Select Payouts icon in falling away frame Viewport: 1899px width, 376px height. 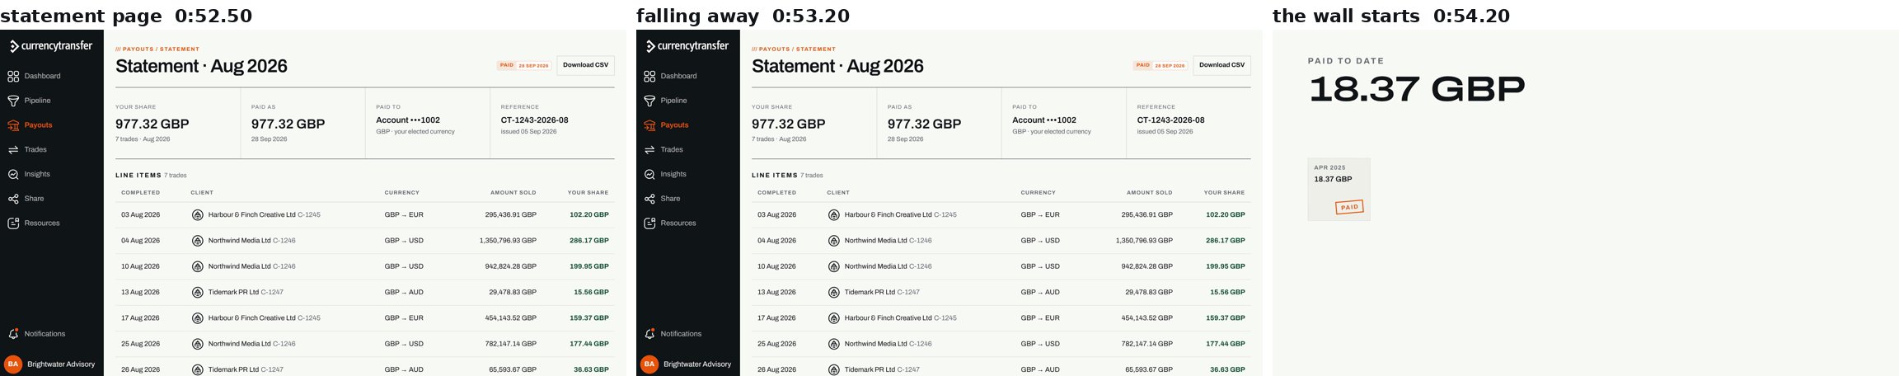coord(649,125)
